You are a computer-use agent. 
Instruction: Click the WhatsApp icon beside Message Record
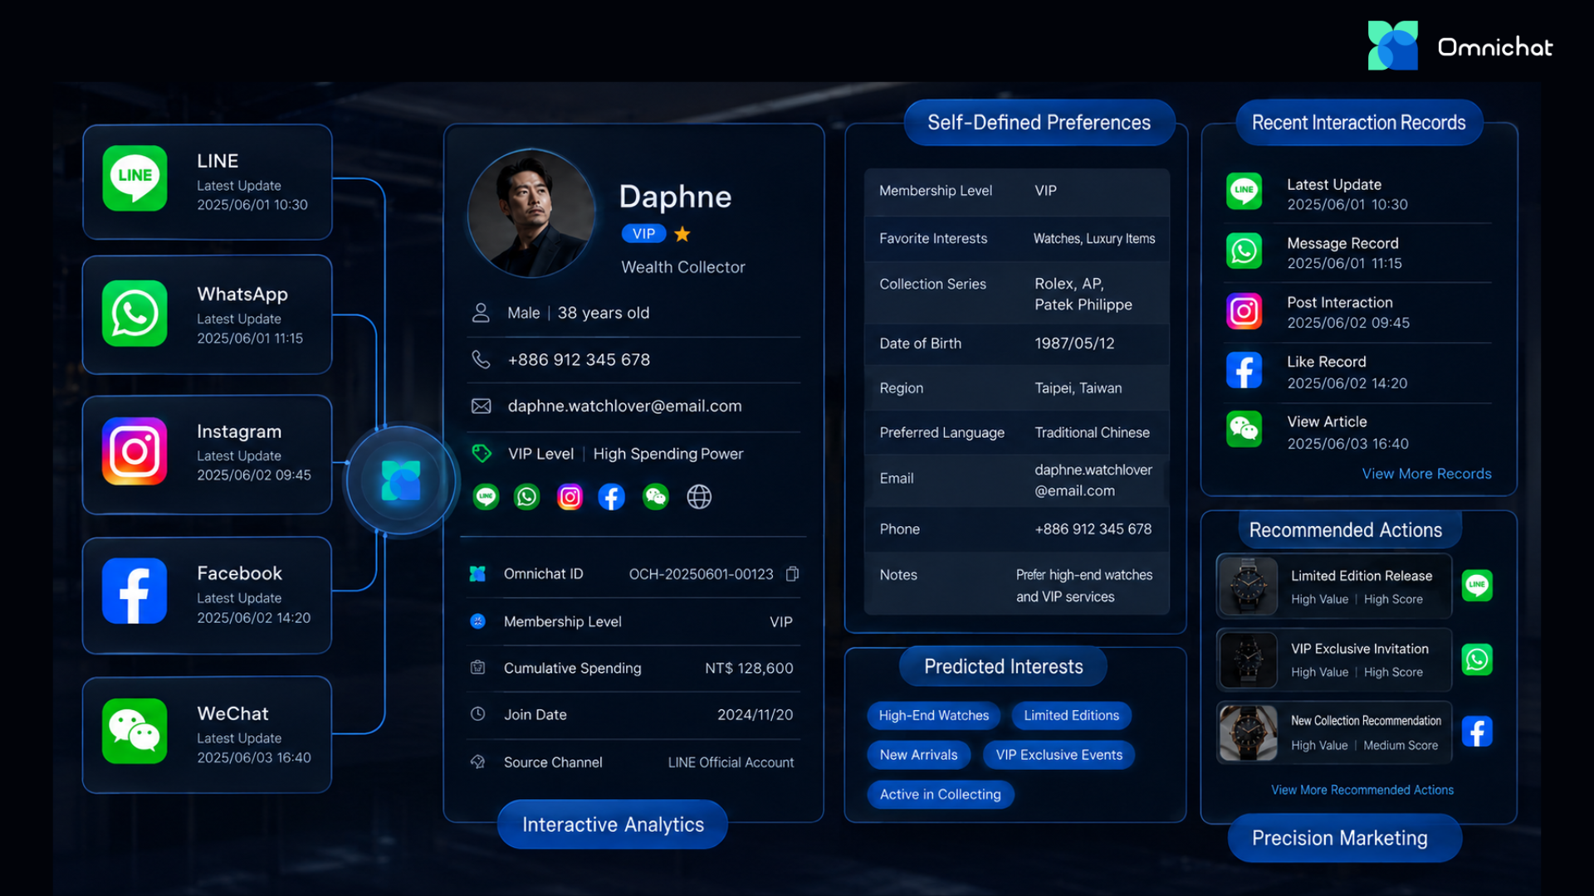click(x=1244, y=251)
